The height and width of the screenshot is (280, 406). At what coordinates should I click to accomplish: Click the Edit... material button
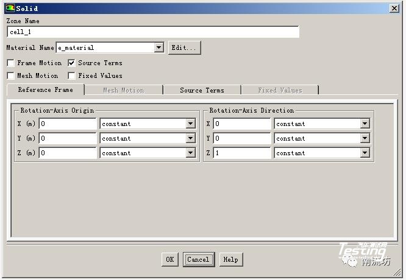[184, 47]
